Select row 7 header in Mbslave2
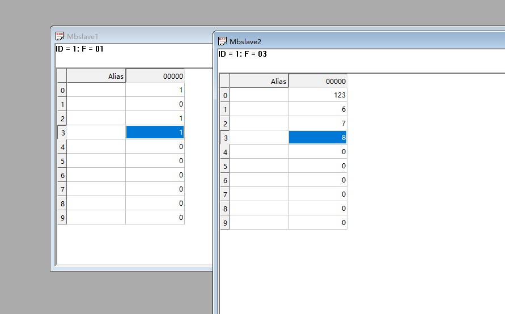 [x=225, y=194]
